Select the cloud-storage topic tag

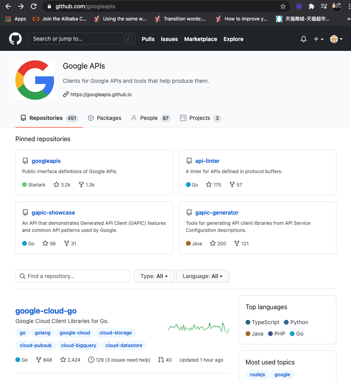pos(116,333)
